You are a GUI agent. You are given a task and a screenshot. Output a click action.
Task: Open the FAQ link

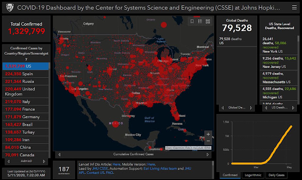tap(109, 172)
